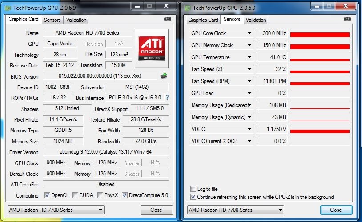Click the ATI CrossFire Disabled field
Image resolution: width=362 pixels, height=222 pixels.
coord(105,184)
